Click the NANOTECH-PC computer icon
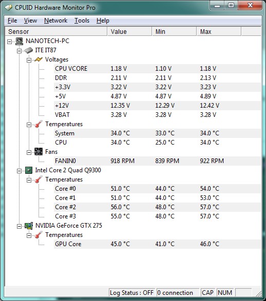The width and height of the screenshot is (266, 301). tap(19, 41)
